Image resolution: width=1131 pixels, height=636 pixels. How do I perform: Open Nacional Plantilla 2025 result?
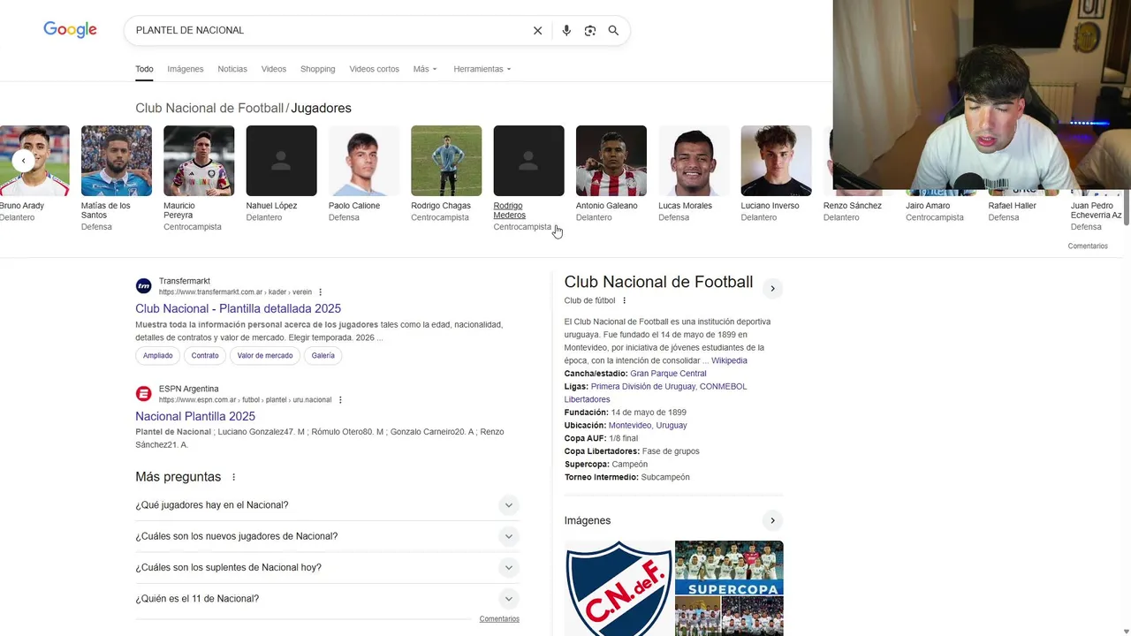tap(195, 416)
